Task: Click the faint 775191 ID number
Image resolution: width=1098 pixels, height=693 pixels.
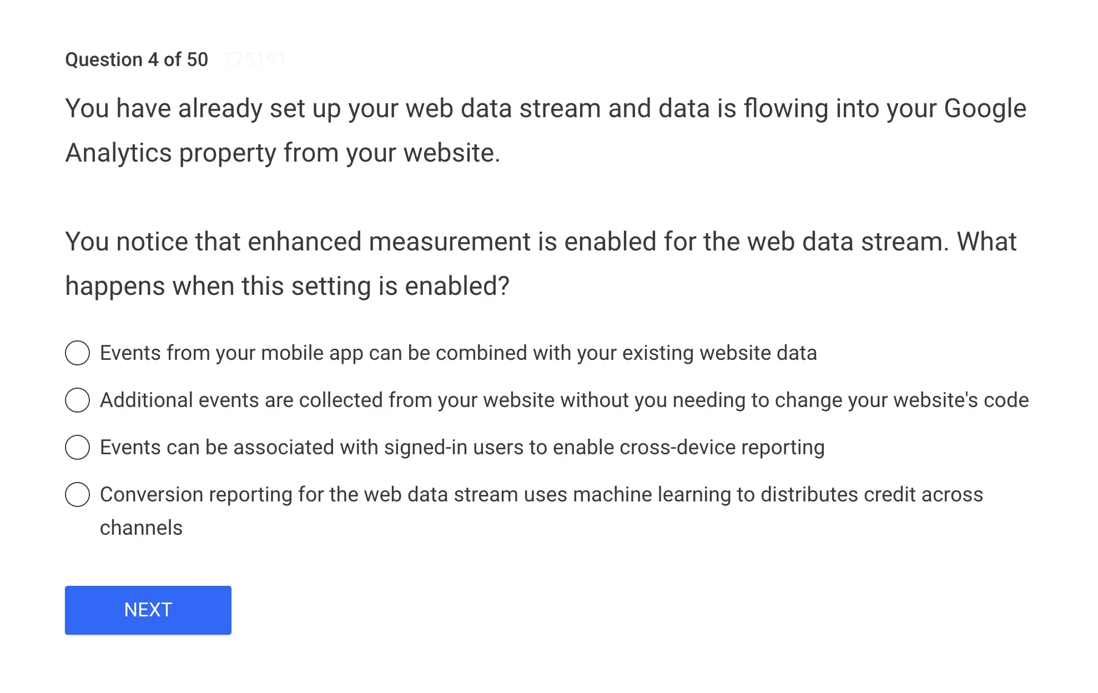Action: 255,59
